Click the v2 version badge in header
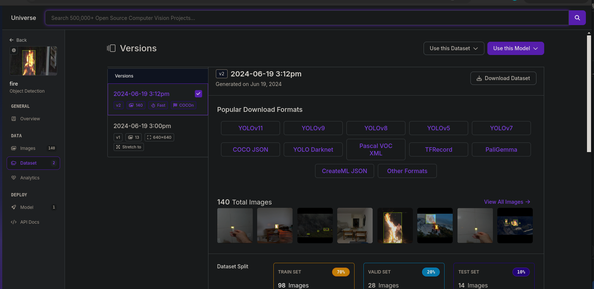594x289 pixels. [x=222, y=74]
